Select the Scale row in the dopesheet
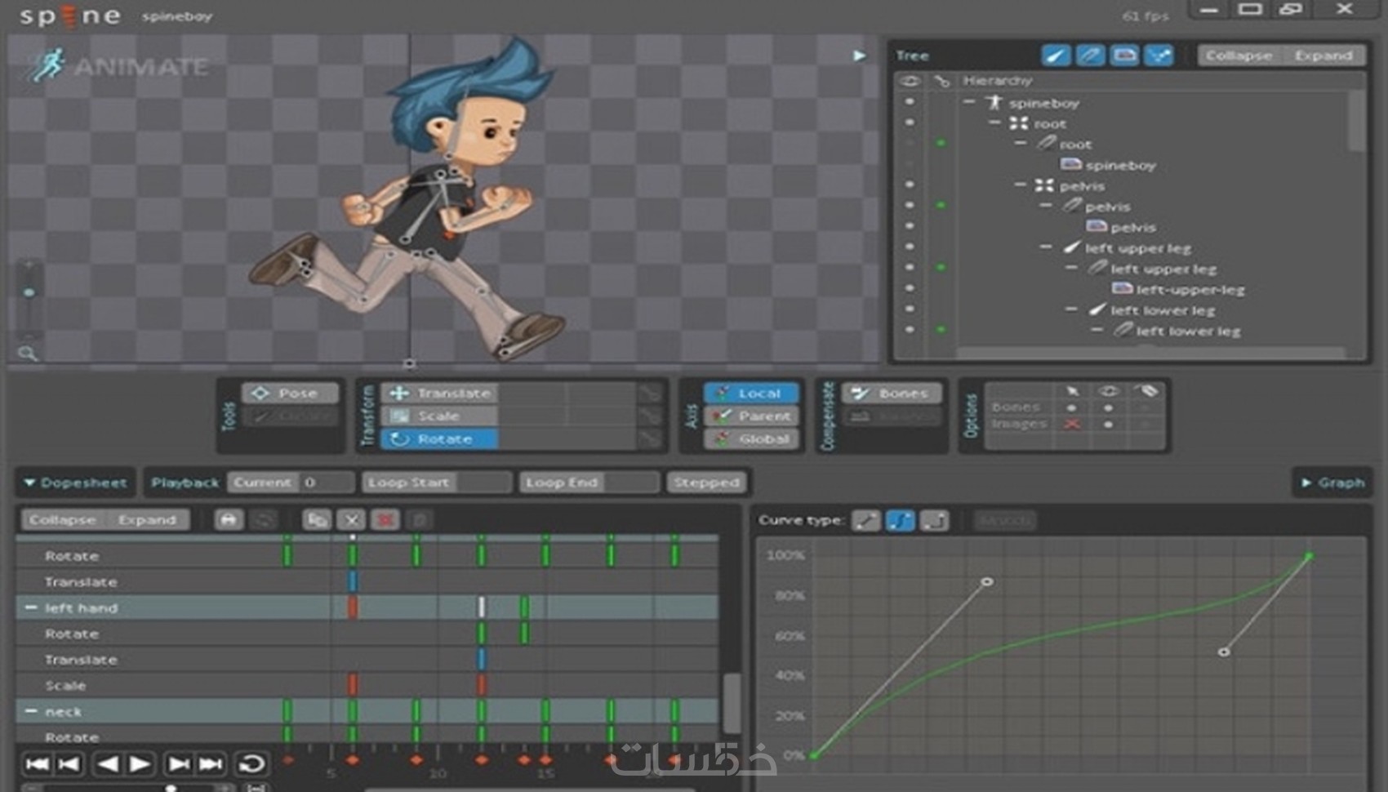This screenshot has height=792, width=1388. click(367, 685)
